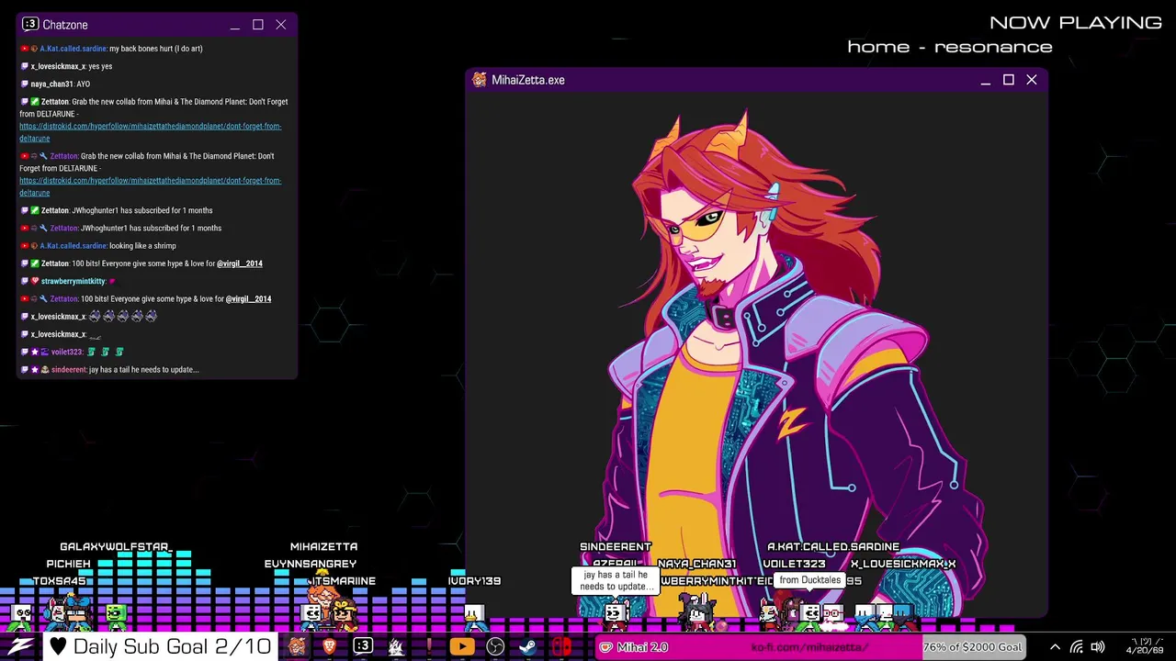This screenshot has height=661, width=1176.
Task: Click the Chatzone window title text
Action: 65,25
